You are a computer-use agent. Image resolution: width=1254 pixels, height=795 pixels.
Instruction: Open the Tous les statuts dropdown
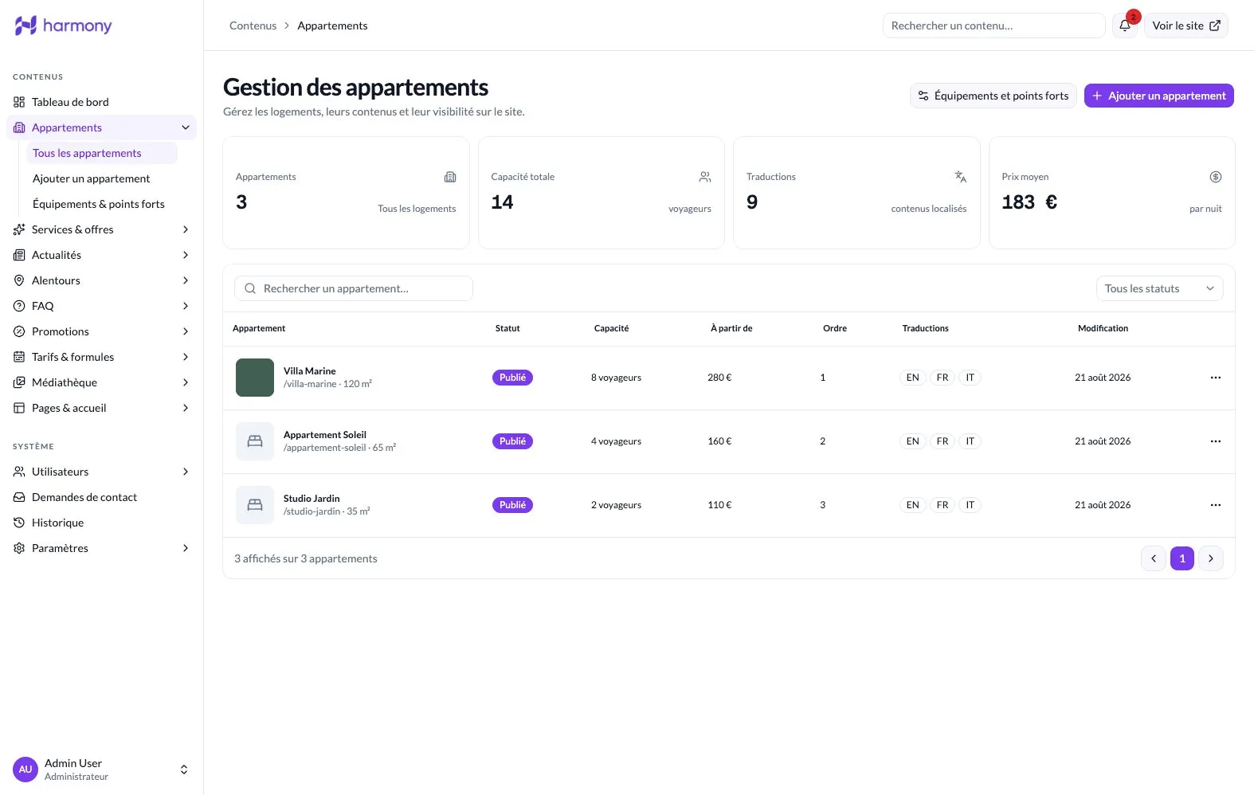click(1159, 288)
